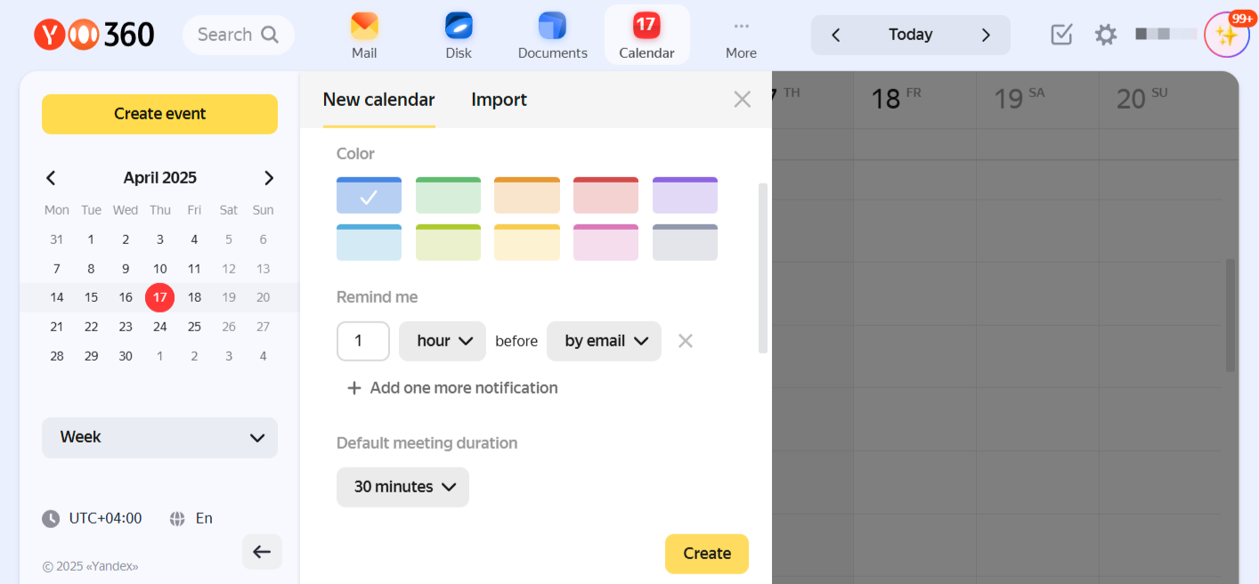Open settings gear icon

pos(1105,35)
